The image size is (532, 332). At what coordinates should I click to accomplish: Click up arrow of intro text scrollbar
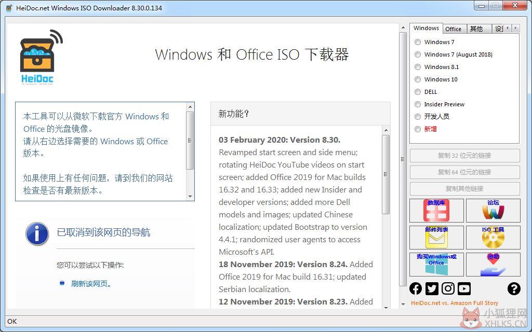[190, 107]
